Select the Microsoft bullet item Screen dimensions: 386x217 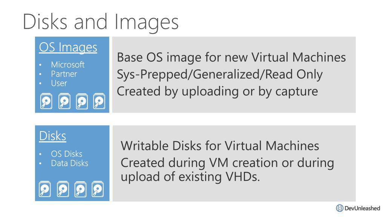68,64
